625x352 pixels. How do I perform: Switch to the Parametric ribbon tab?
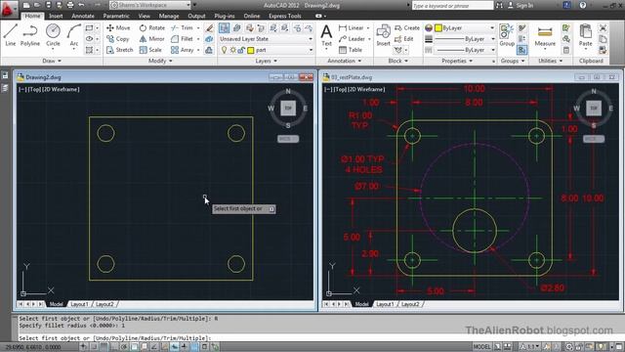(116, 16)
